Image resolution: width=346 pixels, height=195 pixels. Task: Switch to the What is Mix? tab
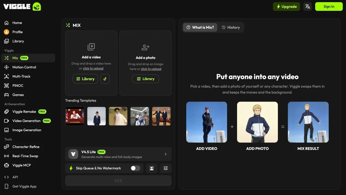(200, 27)
